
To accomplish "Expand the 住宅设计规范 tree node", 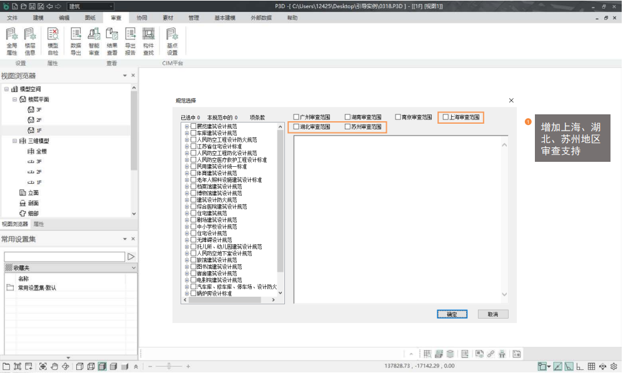I will coord(186,233).
